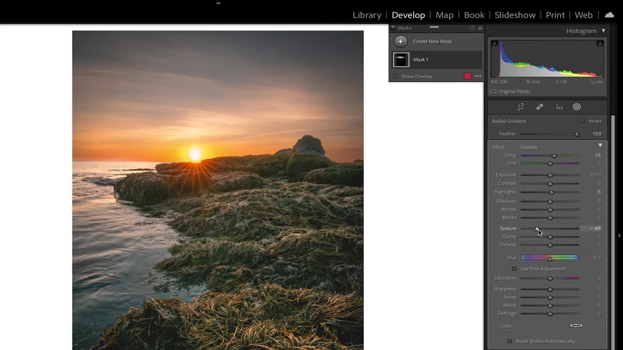Open the Slideshow module

coord(515,15)
